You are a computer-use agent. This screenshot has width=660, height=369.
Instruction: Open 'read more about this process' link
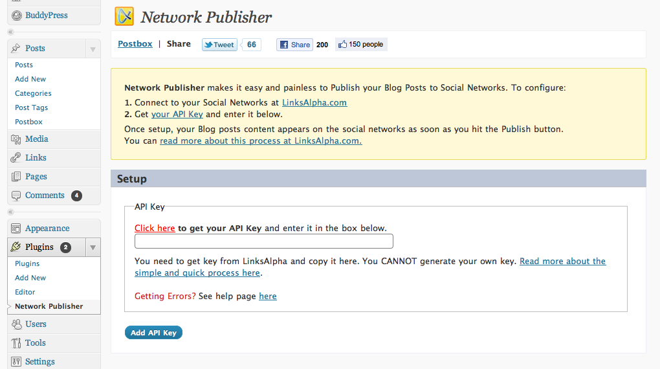pyautogui.click(x=261, y=140)
